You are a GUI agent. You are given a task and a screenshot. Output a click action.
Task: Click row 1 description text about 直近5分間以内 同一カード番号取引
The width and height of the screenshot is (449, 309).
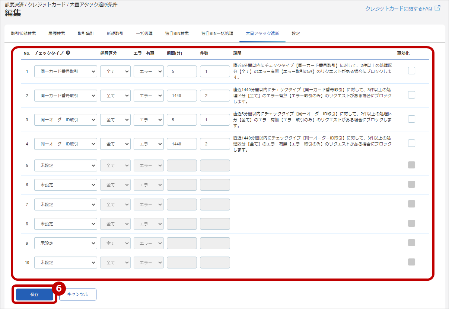[312, 71]
